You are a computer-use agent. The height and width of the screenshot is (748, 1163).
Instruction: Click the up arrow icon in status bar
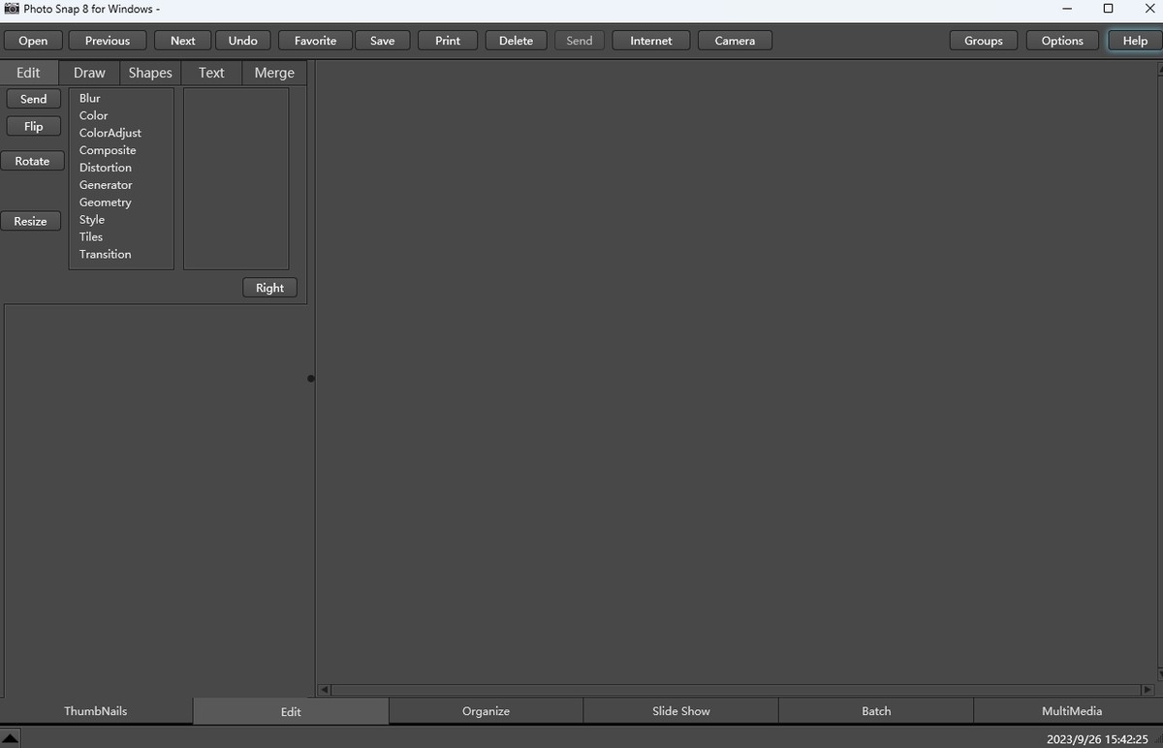[11, 738]
